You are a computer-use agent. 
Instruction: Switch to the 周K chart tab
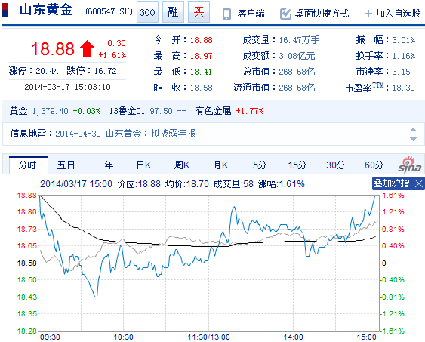tap(182, 165)
